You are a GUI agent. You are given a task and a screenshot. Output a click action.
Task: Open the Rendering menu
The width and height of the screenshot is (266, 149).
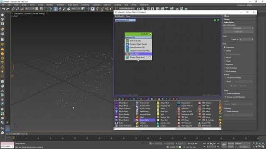tap(85, 5)
